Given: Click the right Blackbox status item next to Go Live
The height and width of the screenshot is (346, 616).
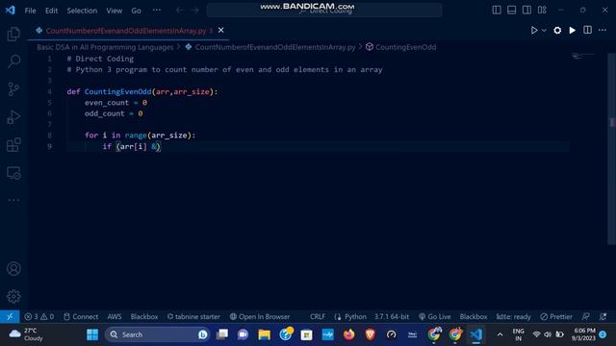Looking at the screenshot, I should point(474,316).
